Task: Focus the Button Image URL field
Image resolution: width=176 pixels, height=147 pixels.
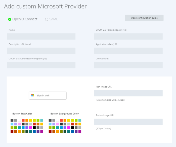Action: [x=128, y=122]
